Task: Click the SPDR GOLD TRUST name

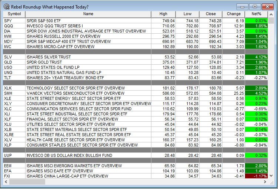Action: click(44, 62)
